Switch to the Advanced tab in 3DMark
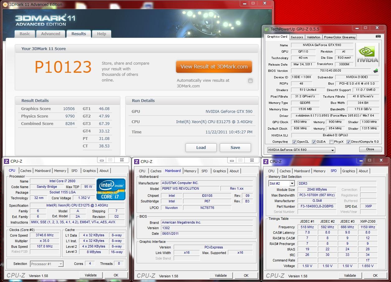Viewport: 391px width, 282px height. [x=50, y=34]
